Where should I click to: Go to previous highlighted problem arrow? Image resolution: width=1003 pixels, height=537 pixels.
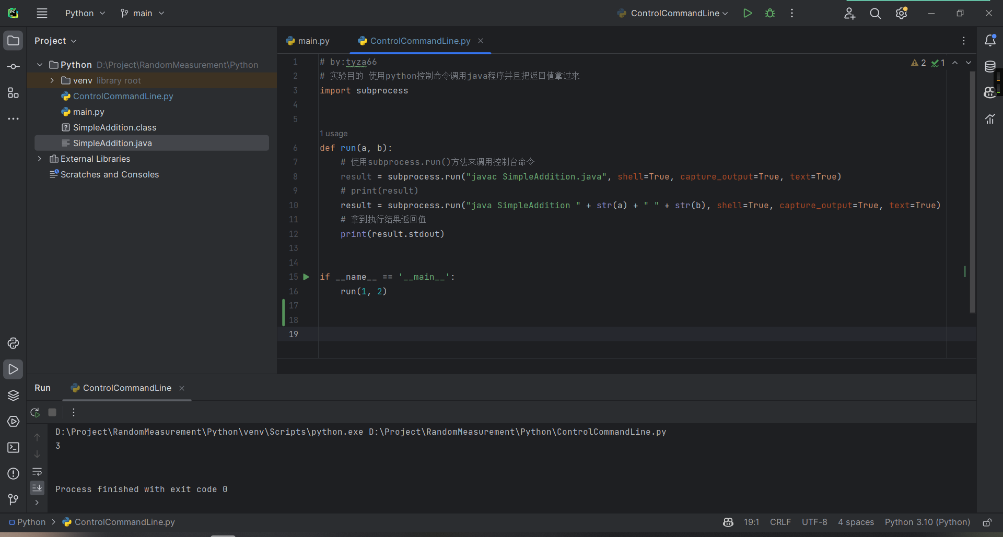(x=955, y=63)
